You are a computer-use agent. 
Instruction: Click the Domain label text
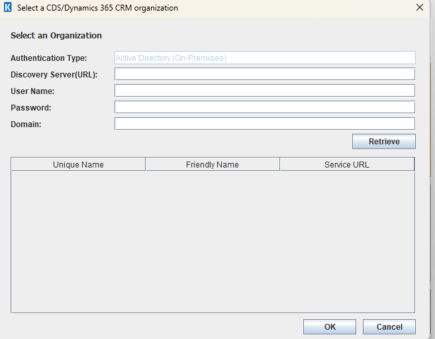(26, 124)
